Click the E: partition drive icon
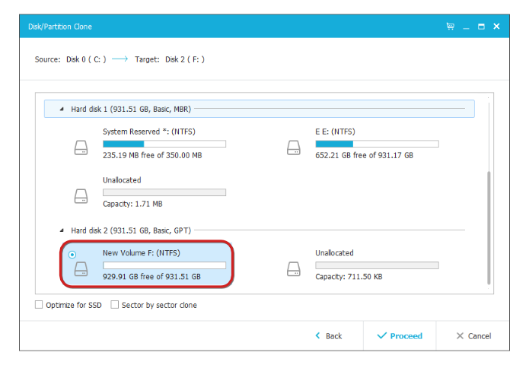Image resolution: width=529 pixels, height=365 pixels. [x=294, y=148]
